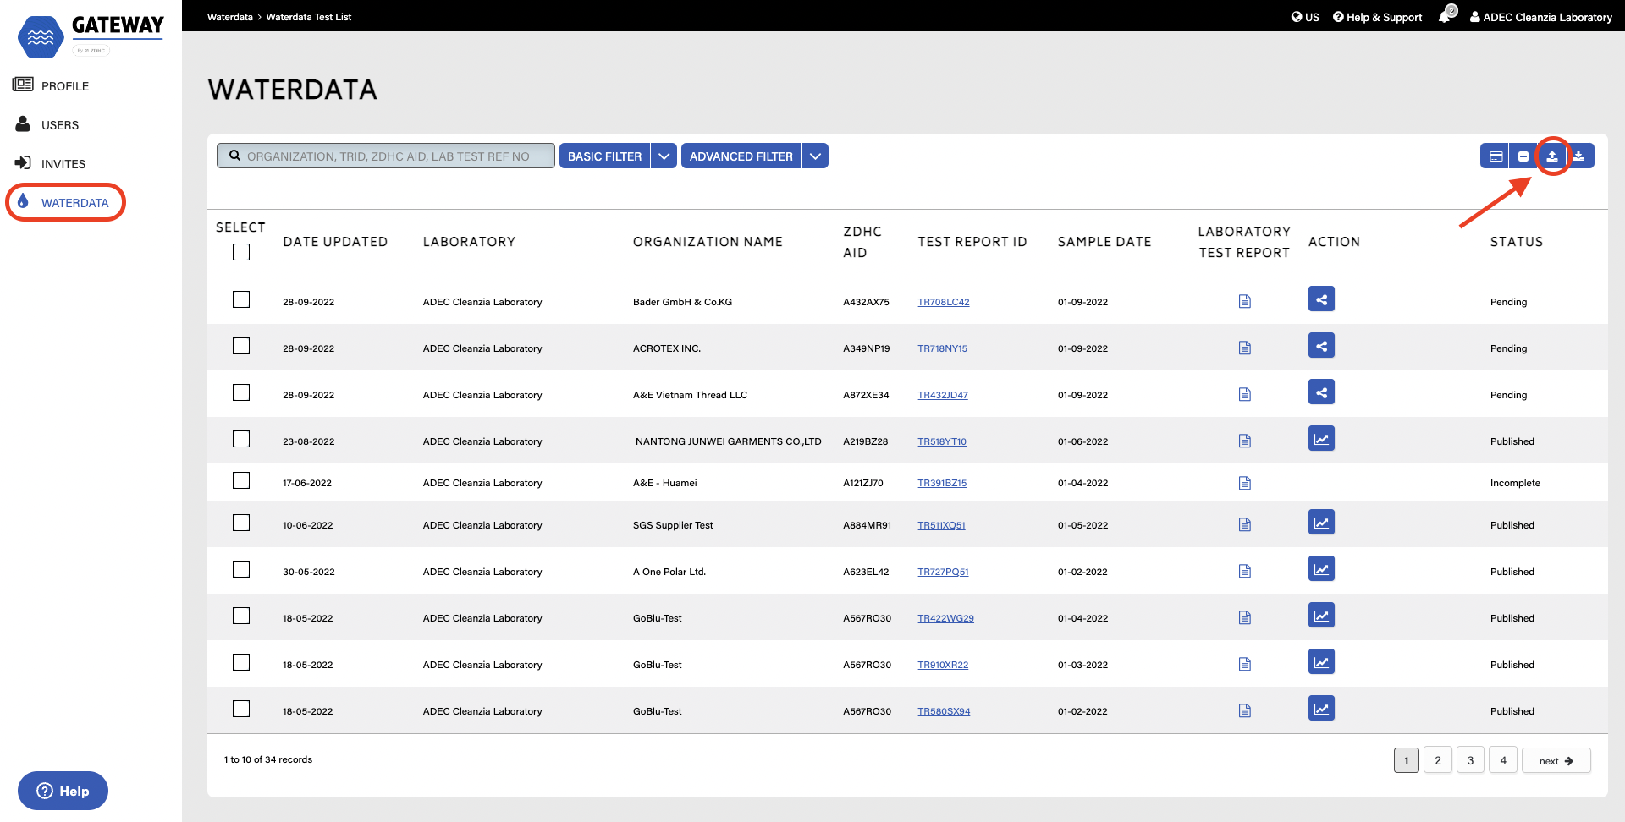
Task: Open the Invites sidebar item
Action: (51, 163)
